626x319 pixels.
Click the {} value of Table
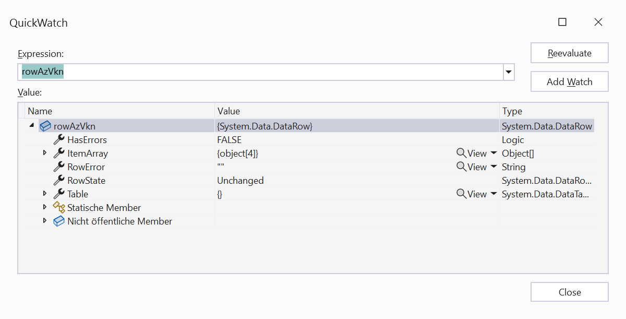tap(220, 194)
